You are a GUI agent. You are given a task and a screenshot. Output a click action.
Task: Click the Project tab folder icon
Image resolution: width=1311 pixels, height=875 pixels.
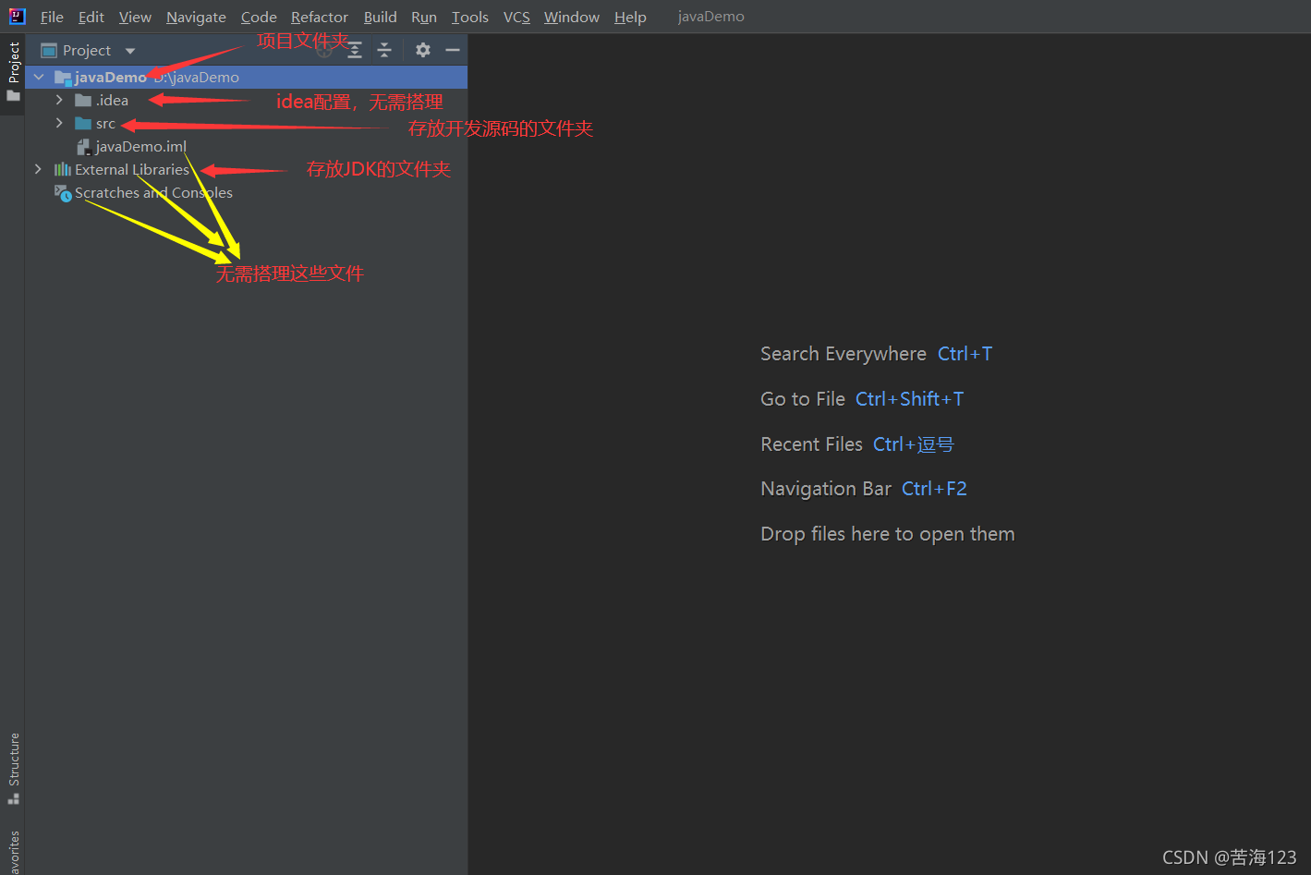point(13,95)
